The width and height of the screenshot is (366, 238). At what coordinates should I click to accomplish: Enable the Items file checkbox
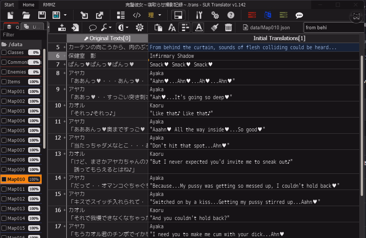click(x=4, y=82)
